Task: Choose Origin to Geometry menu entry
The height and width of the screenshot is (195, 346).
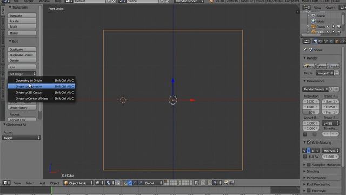Action: [42, 86]
